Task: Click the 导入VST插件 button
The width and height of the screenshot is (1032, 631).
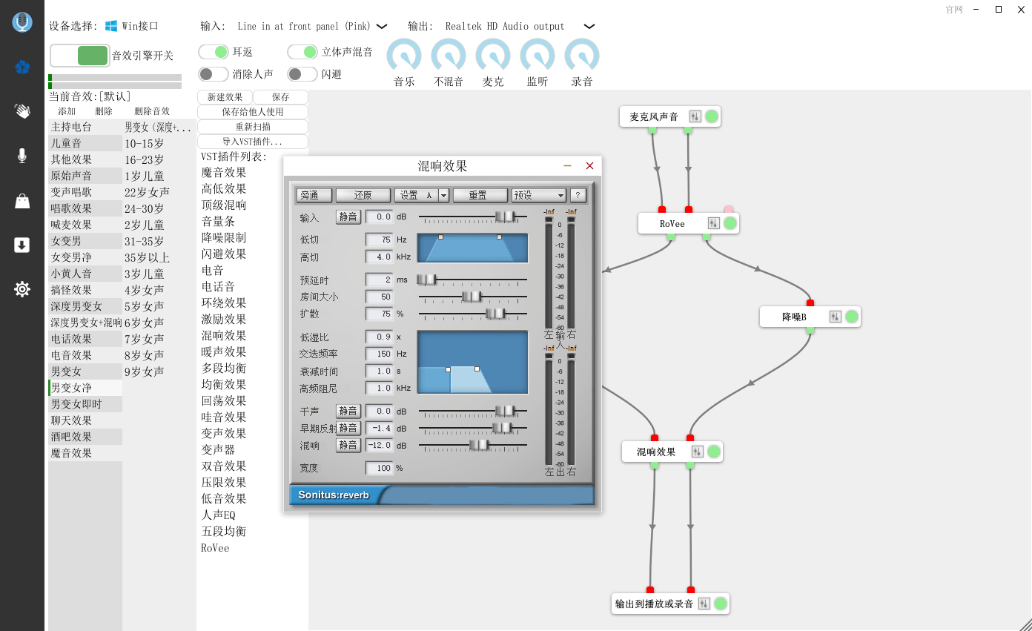Action: (x=253, y=142)
